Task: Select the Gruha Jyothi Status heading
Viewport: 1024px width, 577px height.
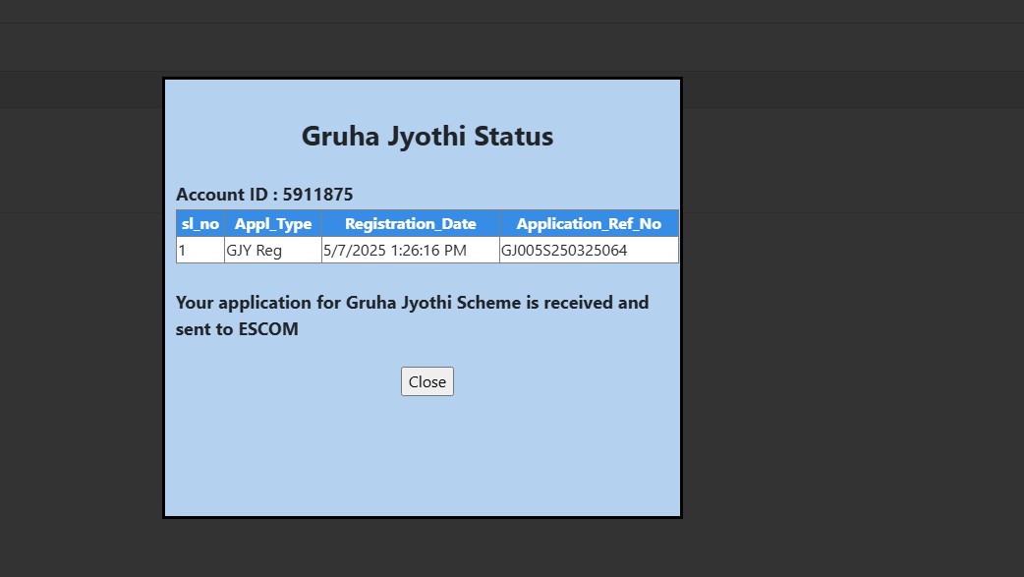Action: [x=427, y=136]
